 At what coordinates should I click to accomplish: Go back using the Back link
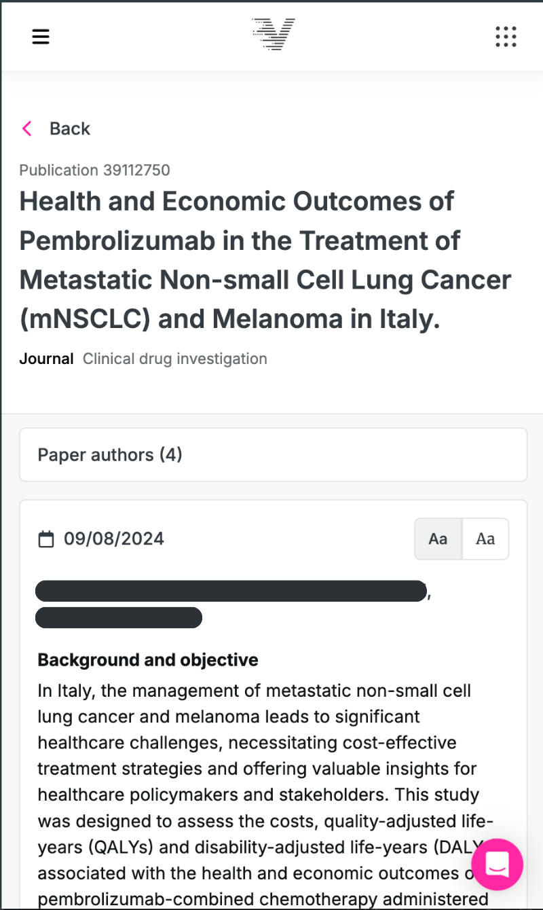point(70,128)
